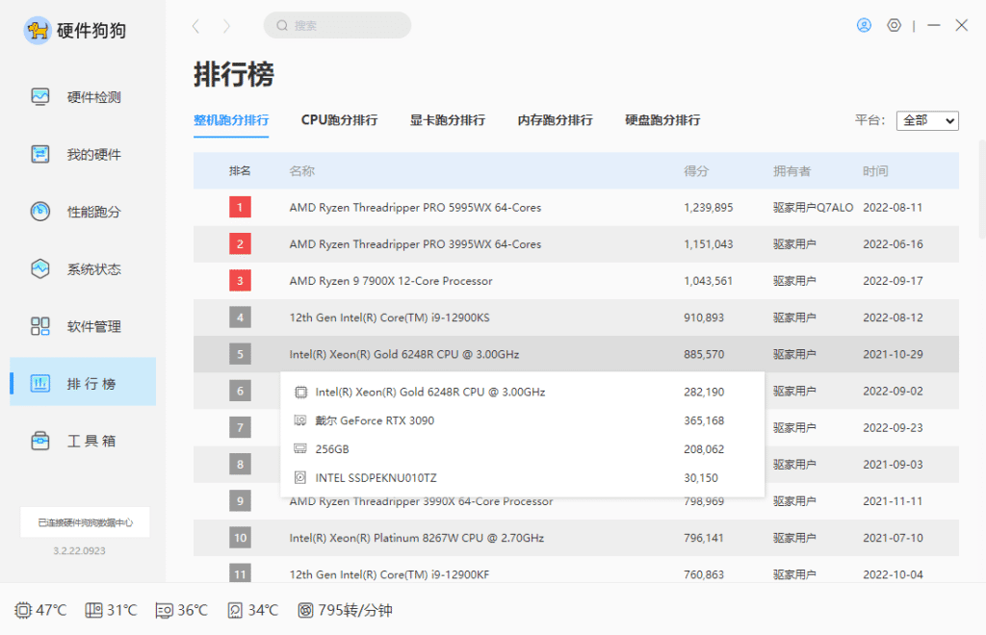Select rank 5 Xeon Gold 6248R row
The width and height of the screenshot is (986, 635).
(576, 354)
